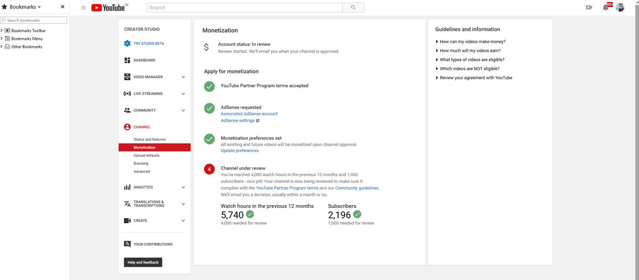Click Update preferences link
The height and width of the screenshot is (280, 639).
(240, 151)
